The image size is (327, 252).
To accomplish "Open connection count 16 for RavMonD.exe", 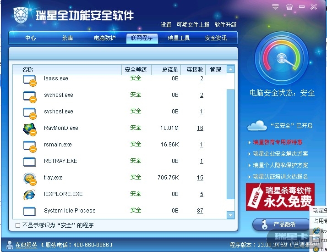I will (200, 128).
